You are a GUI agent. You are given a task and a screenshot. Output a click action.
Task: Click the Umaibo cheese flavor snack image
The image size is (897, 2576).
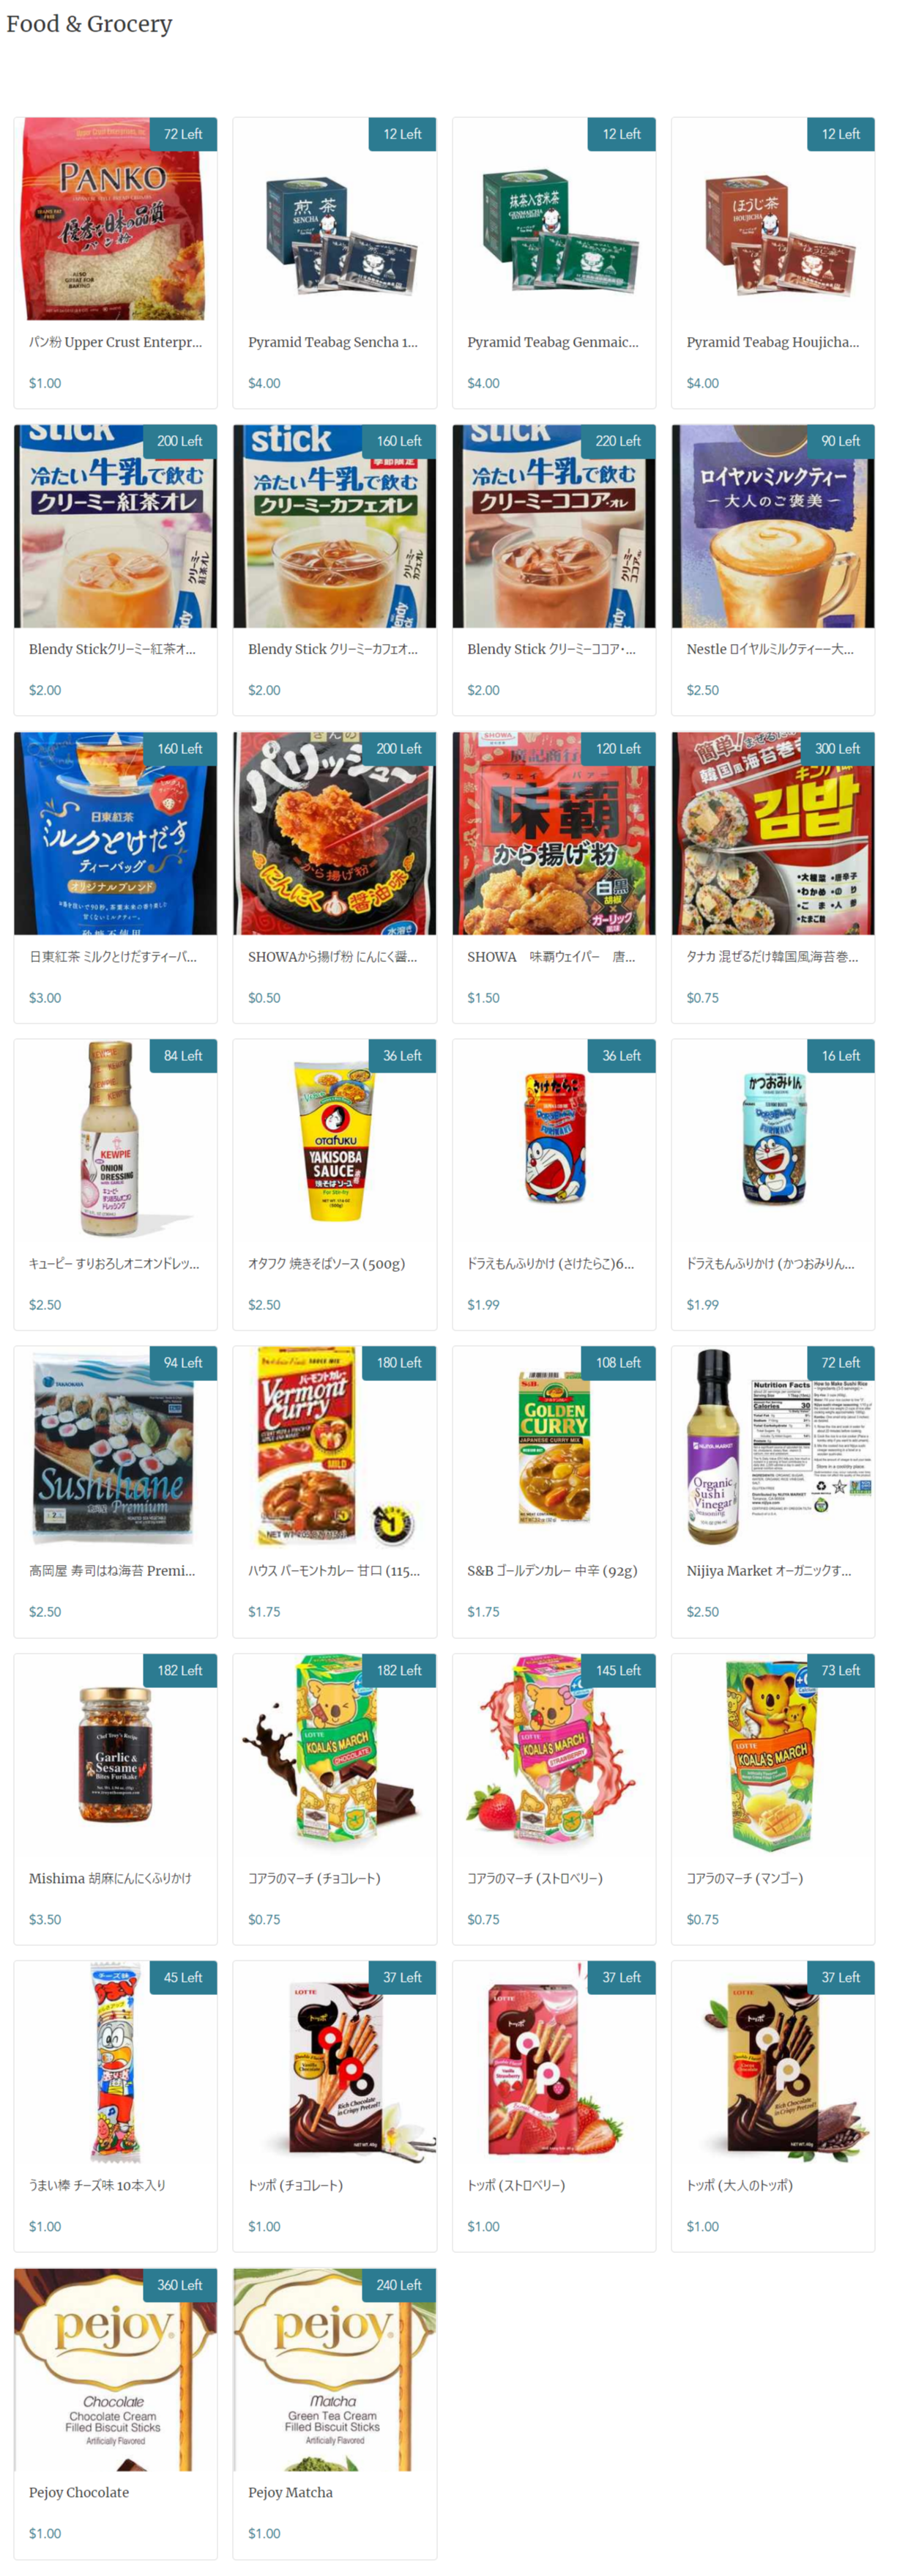click(x=115, y=2061)
